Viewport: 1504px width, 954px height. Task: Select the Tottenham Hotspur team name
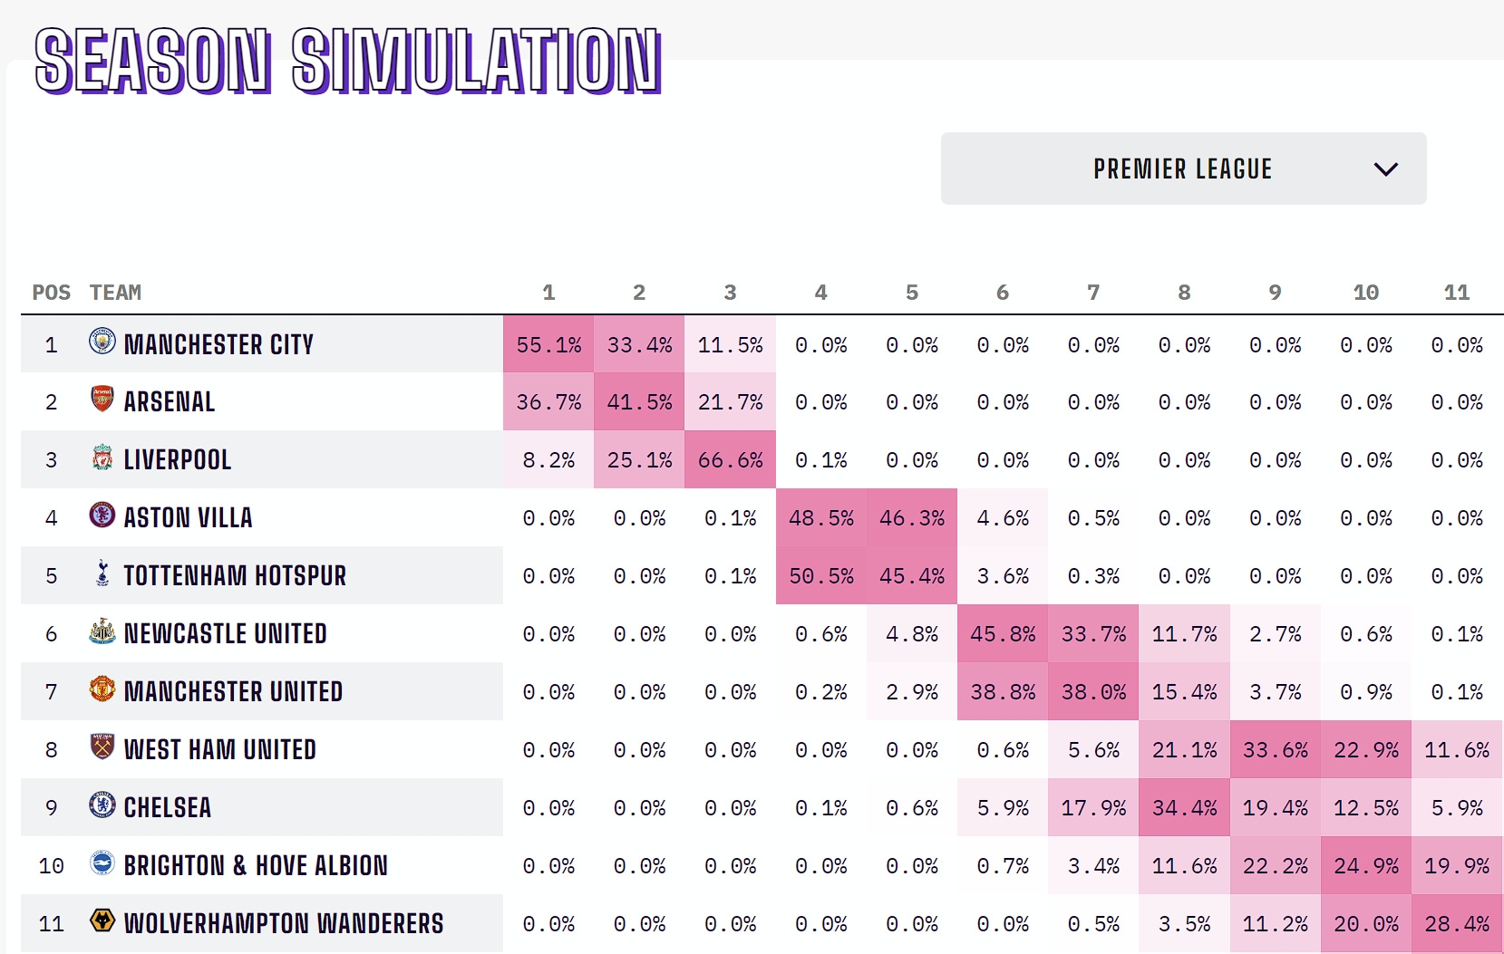coord(235,575)
